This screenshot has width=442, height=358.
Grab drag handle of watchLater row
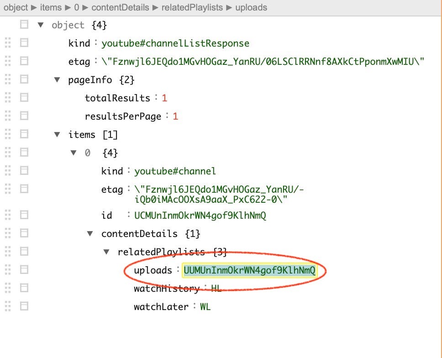click(x=8, y=306)
